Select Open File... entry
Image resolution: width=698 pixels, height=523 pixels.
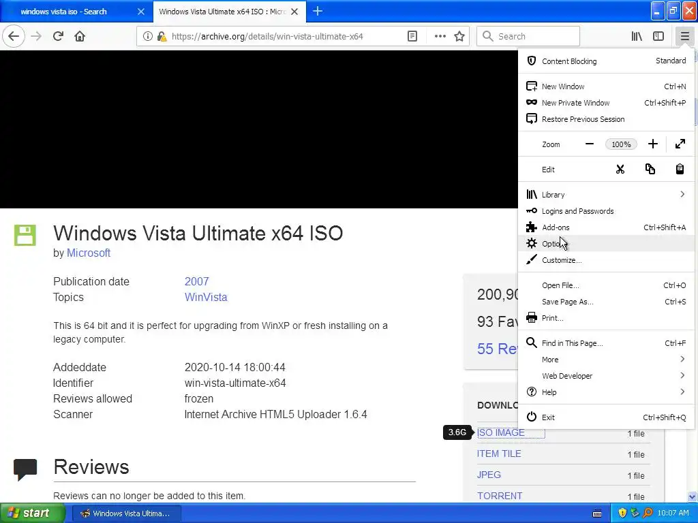click(606, 285)
